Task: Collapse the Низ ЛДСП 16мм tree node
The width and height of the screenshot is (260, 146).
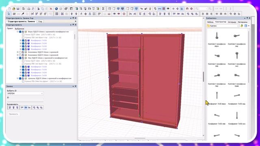Action: pos(17,58)
